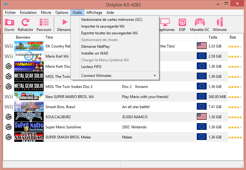The image size is (246, 170).
Task: Choose Importer la sauvegarde Wii
Action: tap(115, 26)
